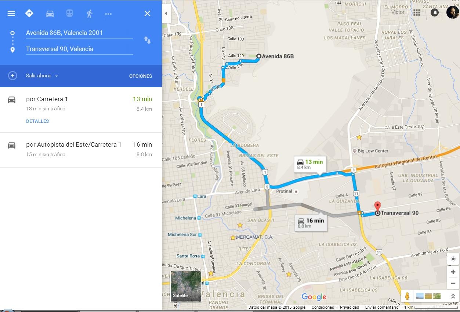
Task: Add a destination plus icon
Action: click(12, 76)
